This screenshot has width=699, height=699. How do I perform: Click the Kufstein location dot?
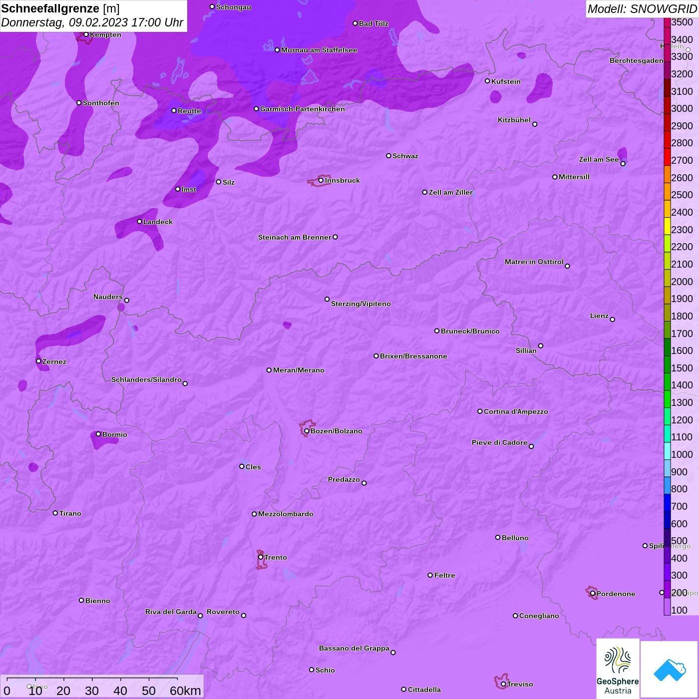487,81
